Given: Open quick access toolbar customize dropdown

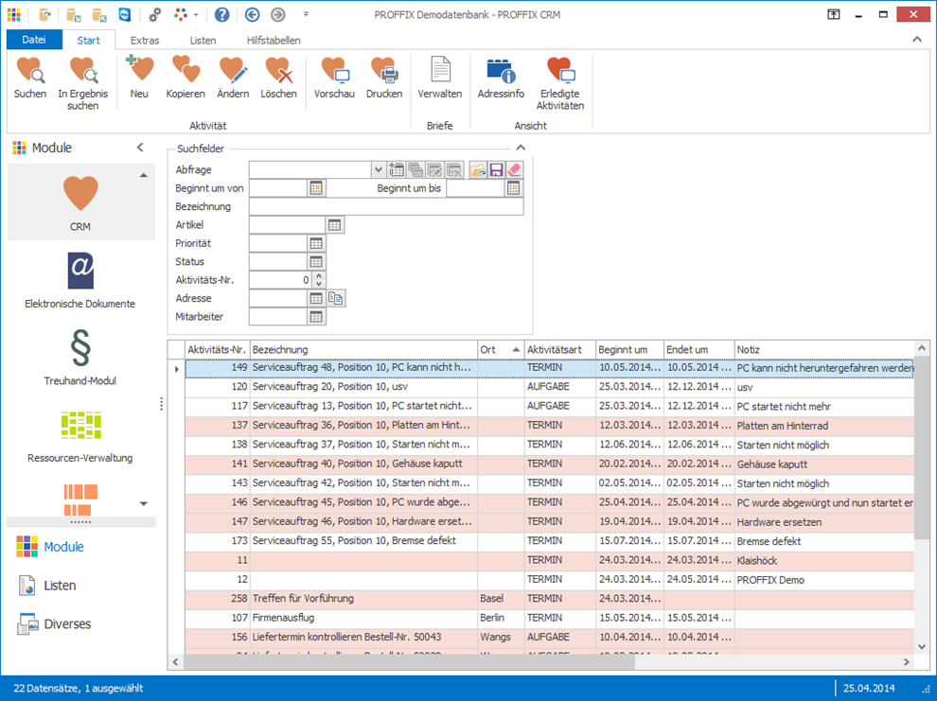Looking at the screenshot, I should 306,14.
